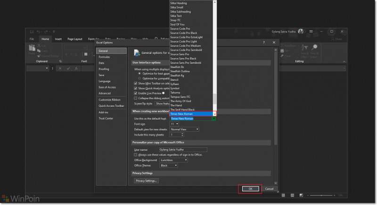This screenshot has width=377, height=205.
Task: Increase the Include this many sheets spinner
Action: click(x=182, y=134)
